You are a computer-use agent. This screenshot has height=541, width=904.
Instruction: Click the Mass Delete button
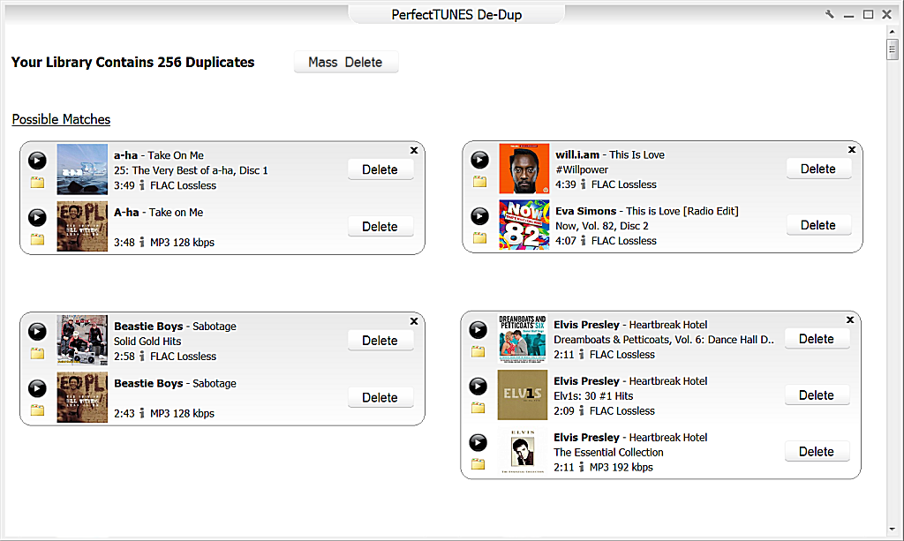(345, 63)
